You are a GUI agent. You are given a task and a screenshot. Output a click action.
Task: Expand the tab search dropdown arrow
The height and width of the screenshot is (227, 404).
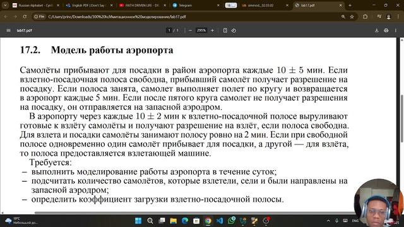point(5,5)
